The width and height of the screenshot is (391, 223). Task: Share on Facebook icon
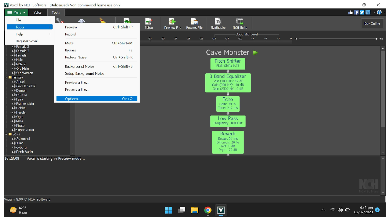coord(356,12)
